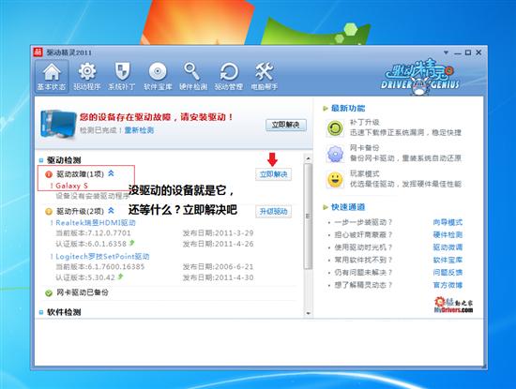The height and width of the screenshot is (389, 516).
Task: Click 升级驱动 button
Action: point(273,212)
